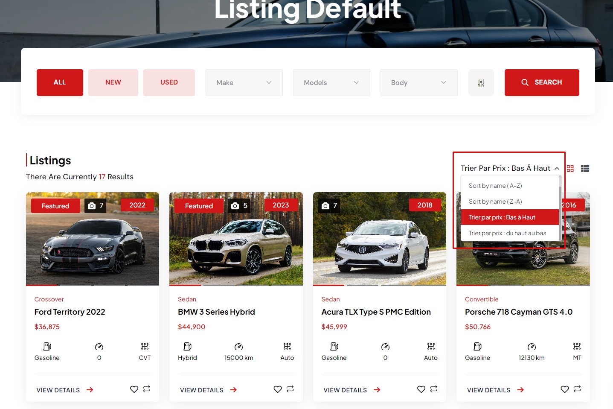Add BMW 3 Series Hybrid to wishlist
The width and height of the screenshot is (613, 409).
tap(278, 389)
